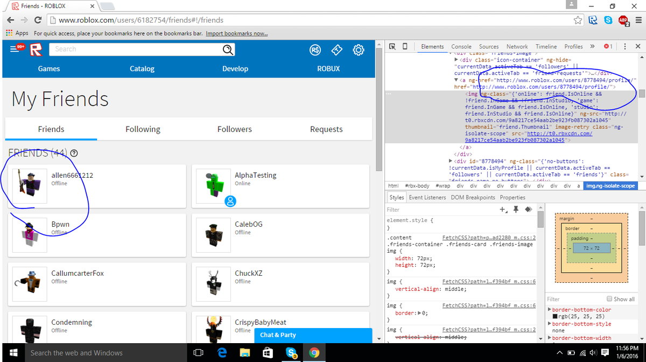This screenshot has height=362, width=646.
Task: Open the Robux R$ icon
Action: tap(315, 50)
